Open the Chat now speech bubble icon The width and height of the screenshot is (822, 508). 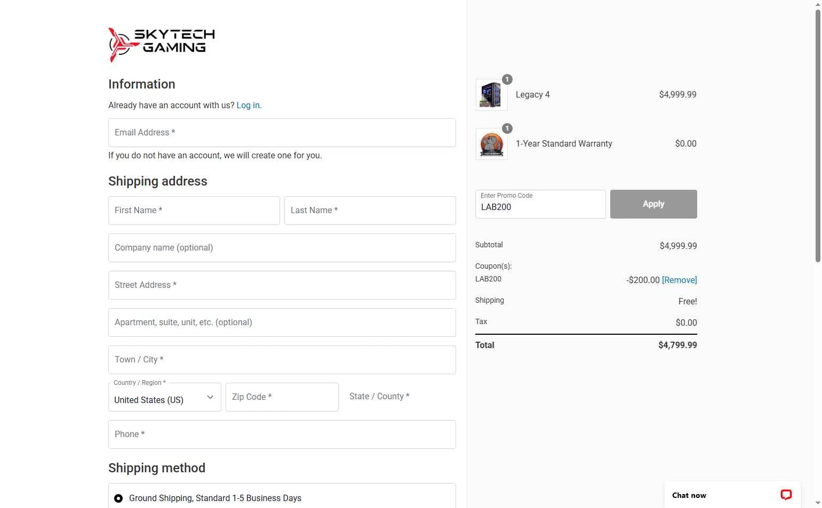pos(786,495)
